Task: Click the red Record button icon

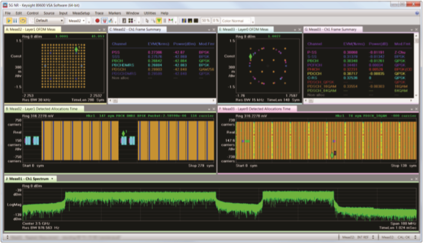Action: pyautogui.click(x=97, y=20)
